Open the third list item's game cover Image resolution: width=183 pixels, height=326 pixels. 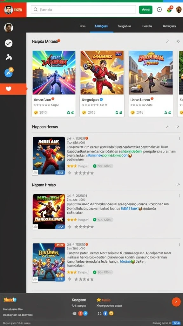click(x=49, y=262)
